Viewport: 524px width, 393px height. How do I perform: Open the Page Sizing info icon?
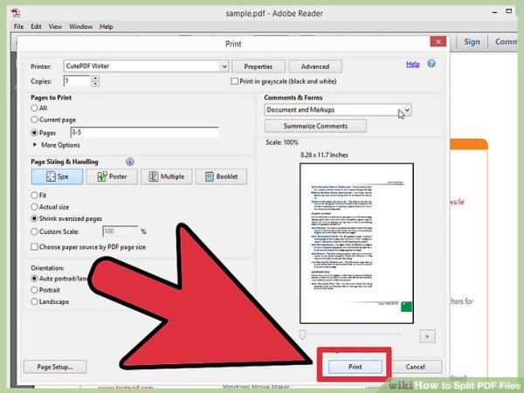point(130,162)
